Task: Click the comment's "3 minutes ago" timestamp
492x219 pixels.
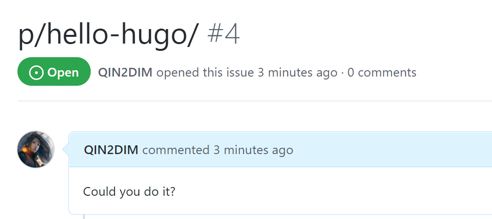Action: [253, 150]
